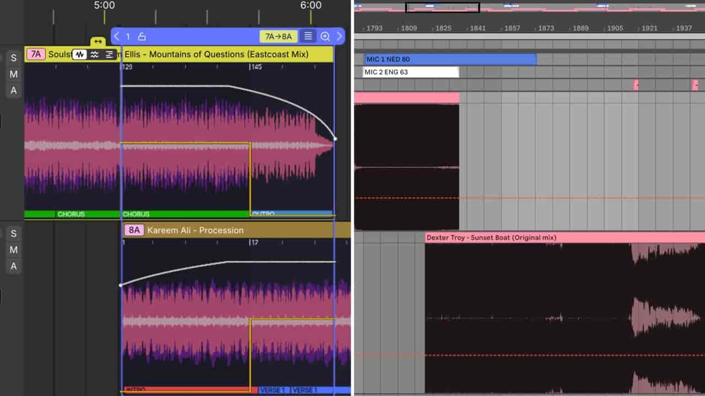This screenshot has height=396, width=705.
Task: Select the segments view icon on the 7A track
Action: [x=109, y=54]
